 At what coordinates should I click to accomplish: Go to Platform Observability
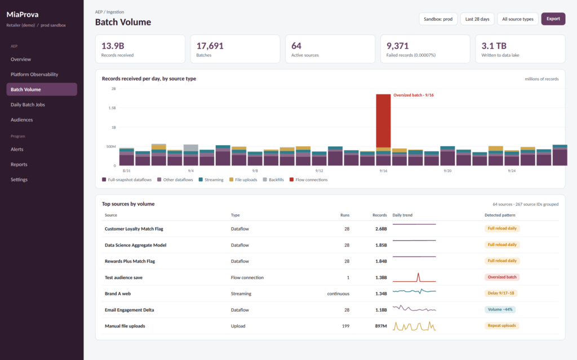click(x=42, y=74)
